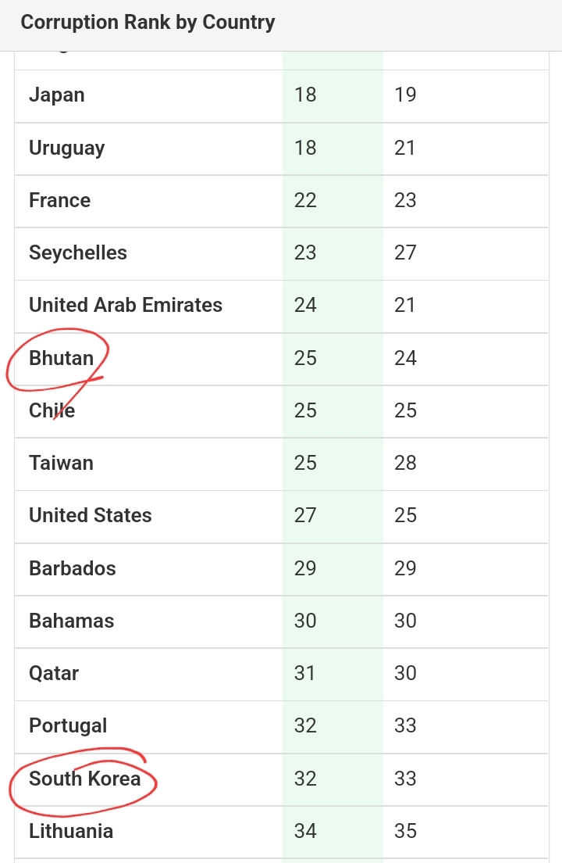Click Lithuania's rank value 34
Image resolution: width=562 pixels, height=863 pixels.
click(x=305, y=831)
